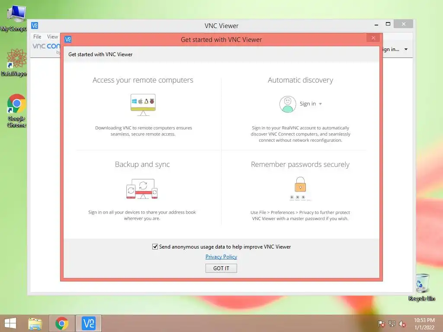Click the 'Get started with VNC Viewer' subtitle text
The image size is (443, 332).
[x=100, y=54]
